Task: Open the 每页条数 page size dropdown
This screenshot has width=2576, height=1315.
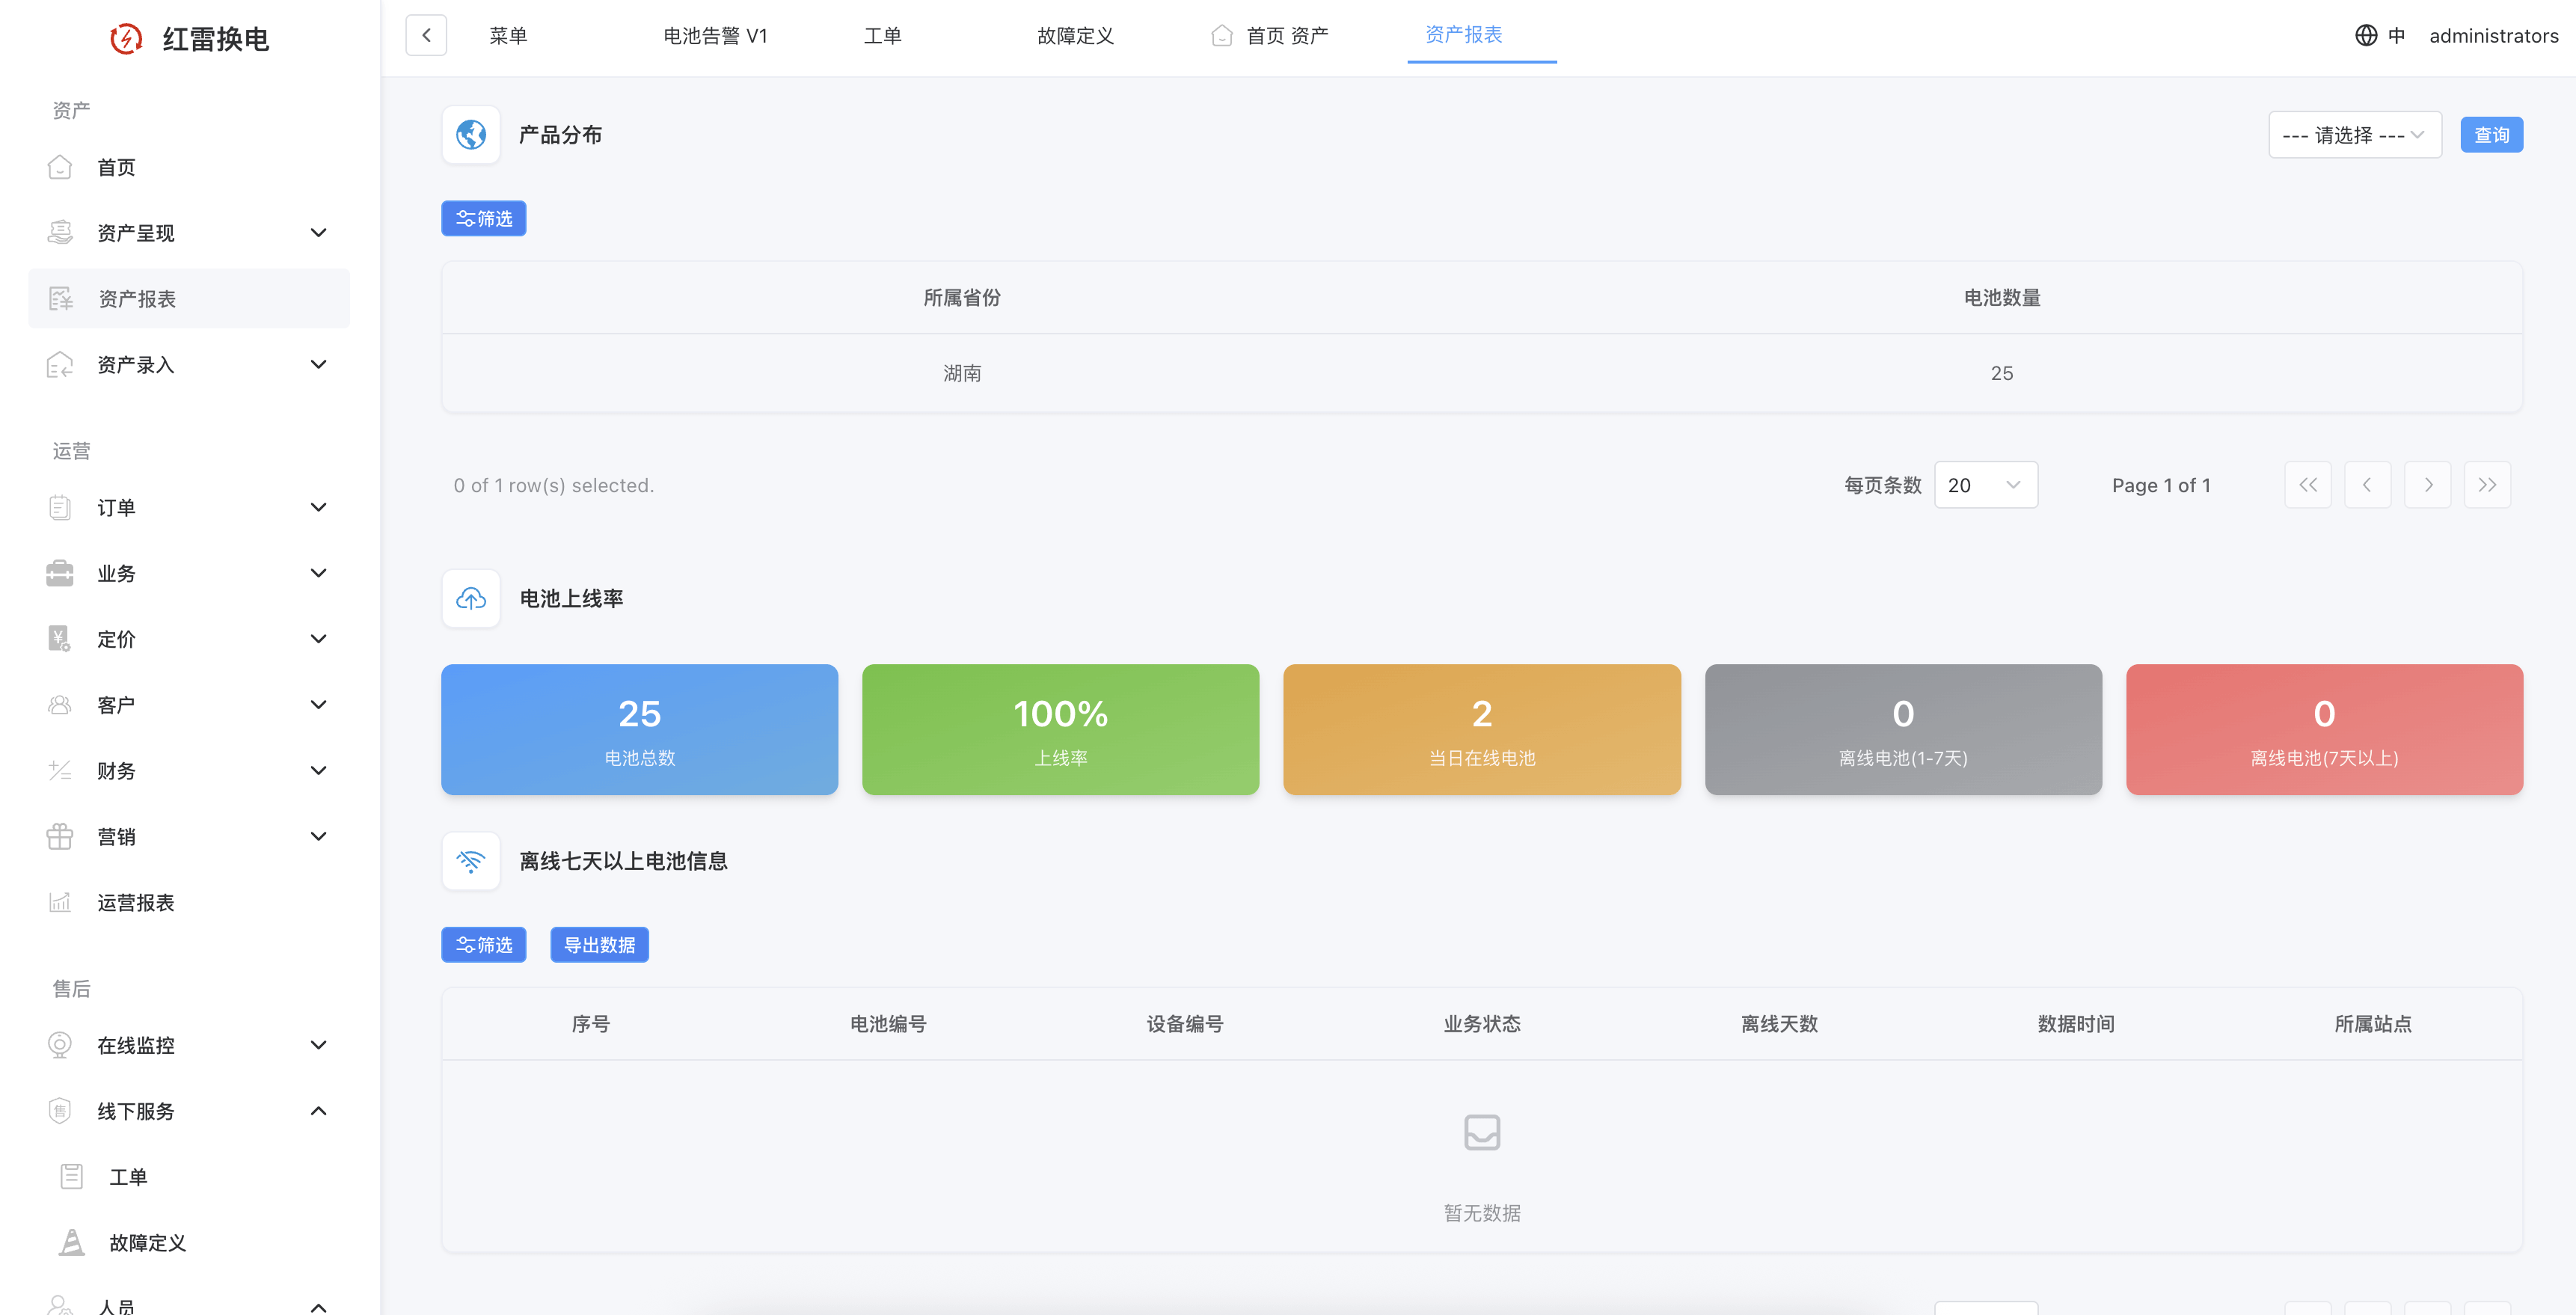Action: coord(1985,485)
